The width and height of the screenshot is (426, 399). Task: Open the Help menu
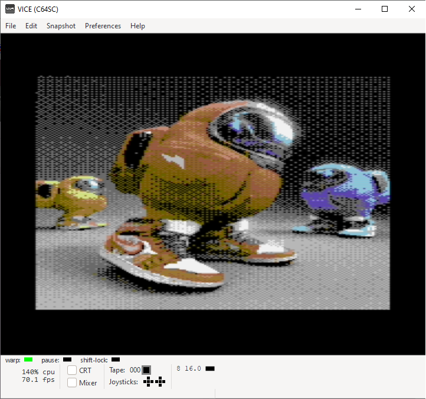tap(137, 26)
